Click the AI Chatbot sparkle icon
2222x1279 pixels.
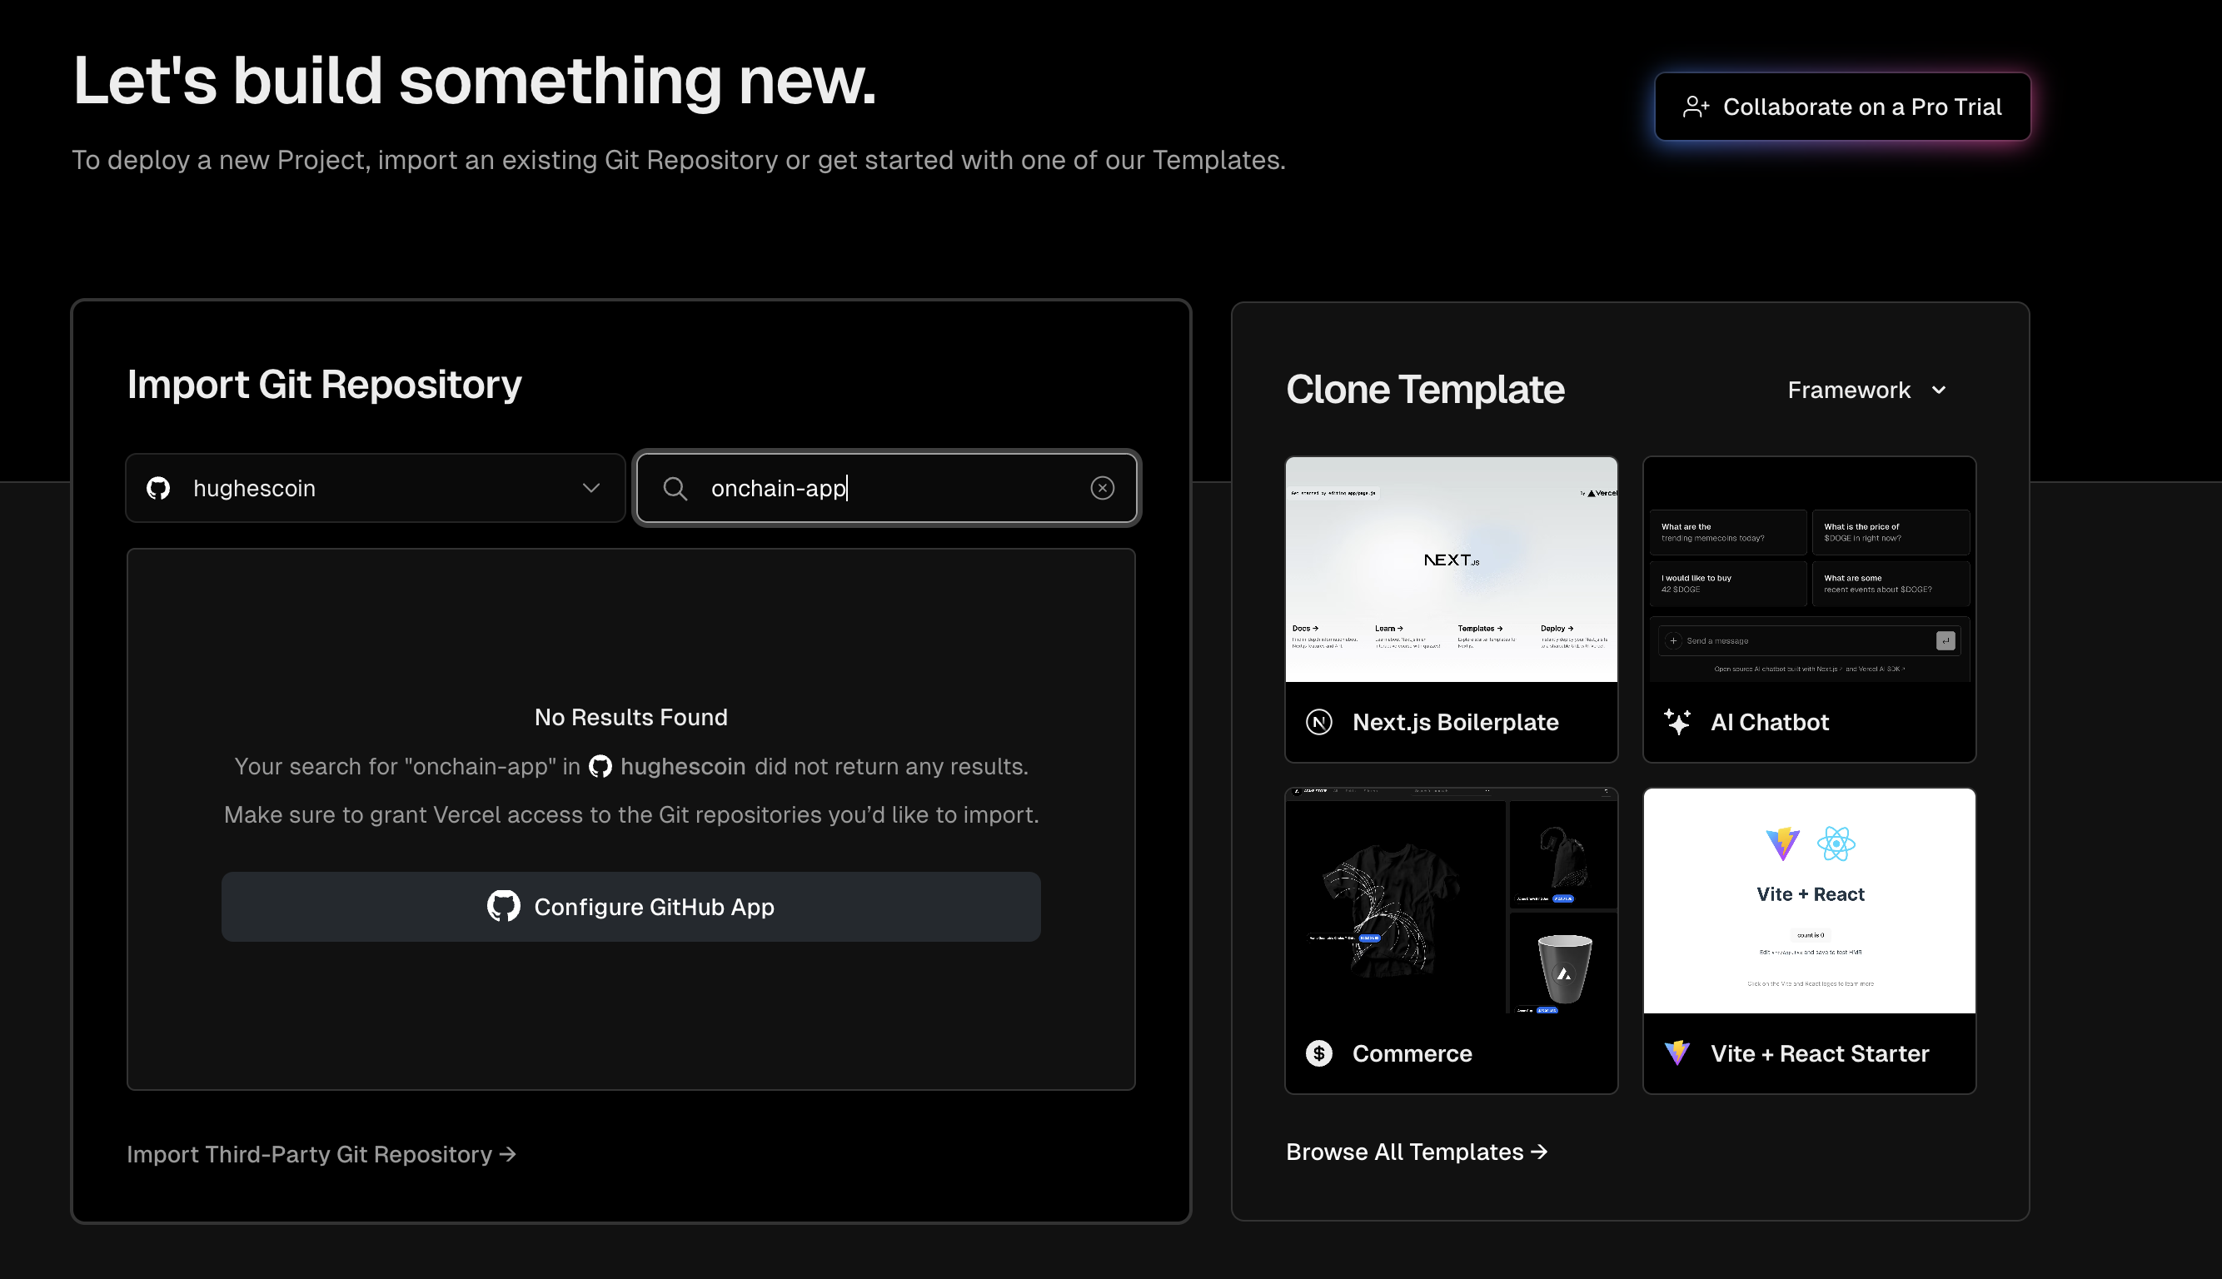point(1676,721)
